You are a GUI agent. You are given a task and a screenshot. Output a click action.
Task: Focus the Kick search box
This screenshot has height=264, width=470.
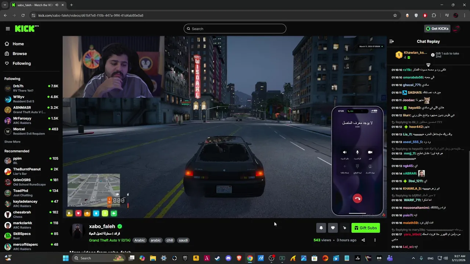point(235,29)
